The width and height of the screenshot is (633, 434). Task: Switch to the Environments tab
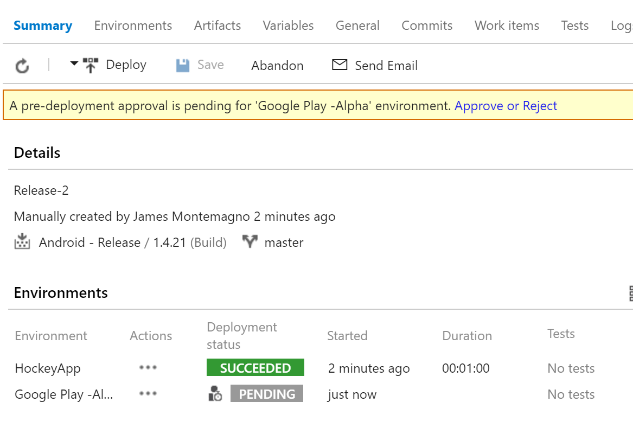point(133,25)
